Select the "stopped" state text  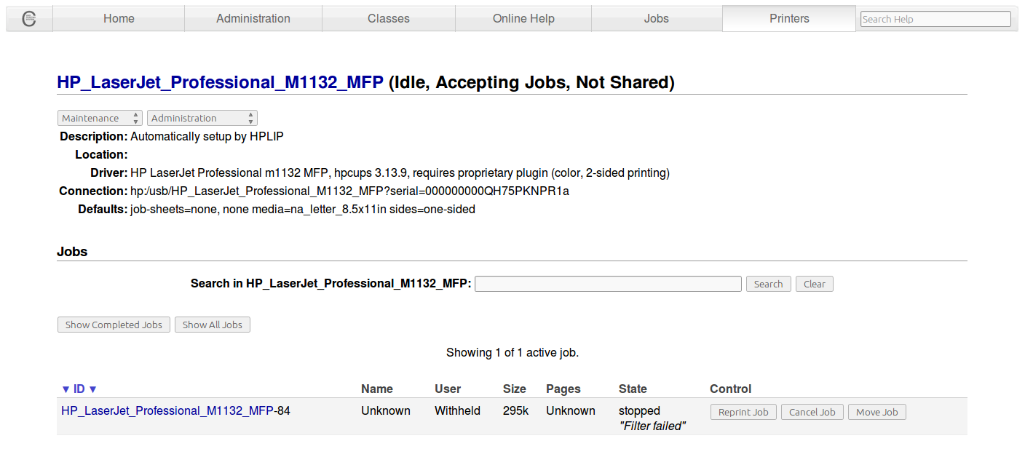(639, 411)
